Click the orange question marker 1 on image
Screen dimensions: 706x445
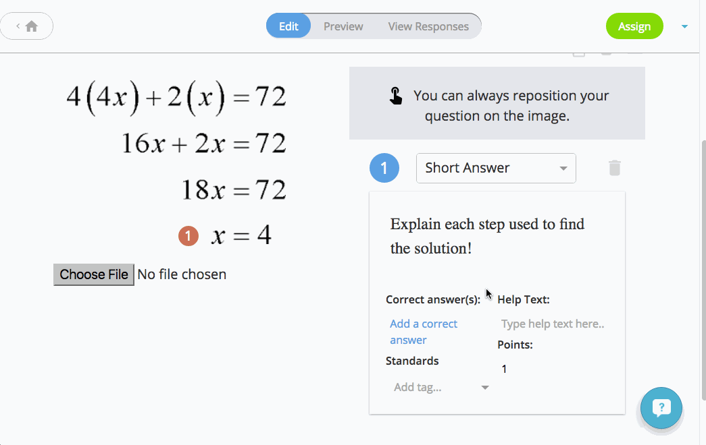(188, 235)
